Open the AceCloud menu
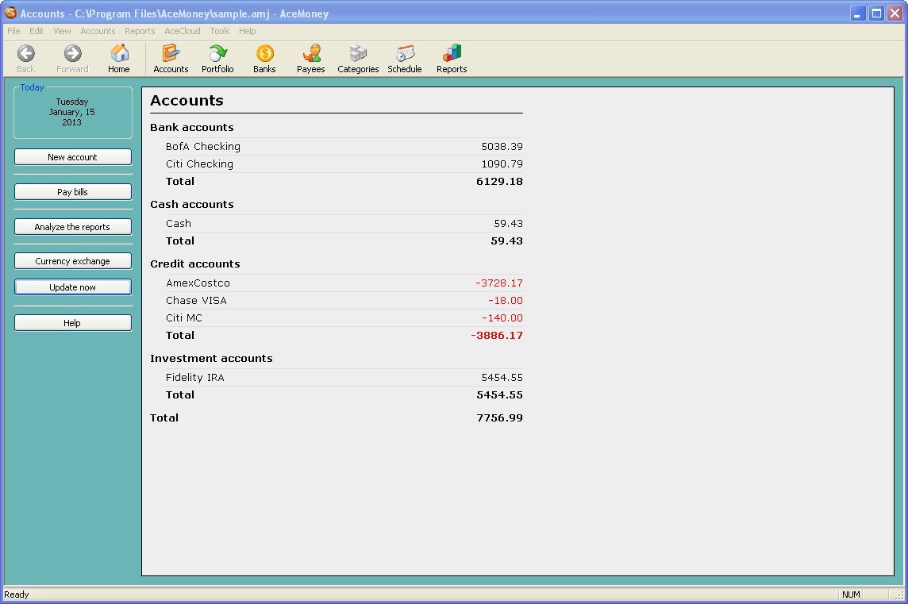This screenshot has height=604, width=908. point(182,31)
